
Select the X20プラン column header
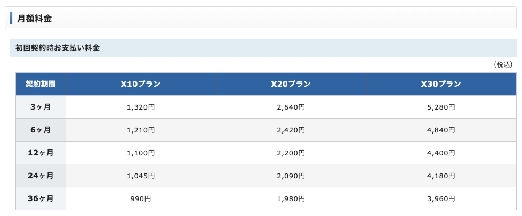point(291,84)
